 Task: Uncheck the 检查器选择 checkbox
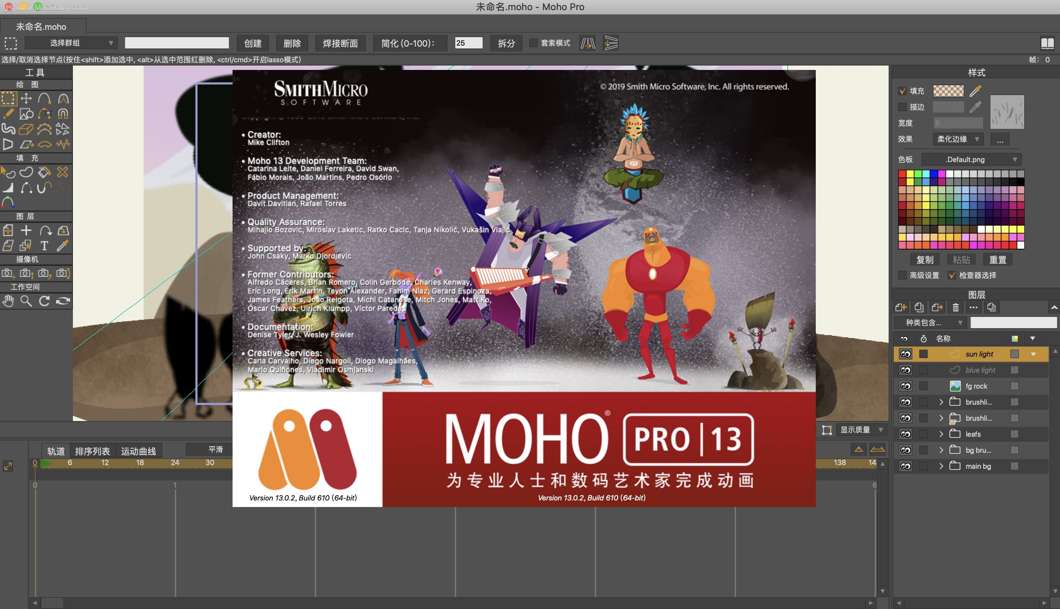click(x=952, y=275)
